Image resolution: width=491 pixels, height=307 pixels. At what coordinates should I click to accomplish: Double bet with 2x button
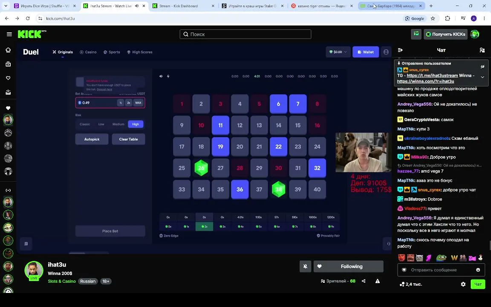pos(128,103)
